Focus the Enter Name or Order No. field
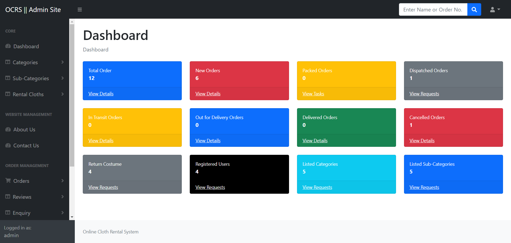This screenshot has height=243, width=511. point(433,10)
